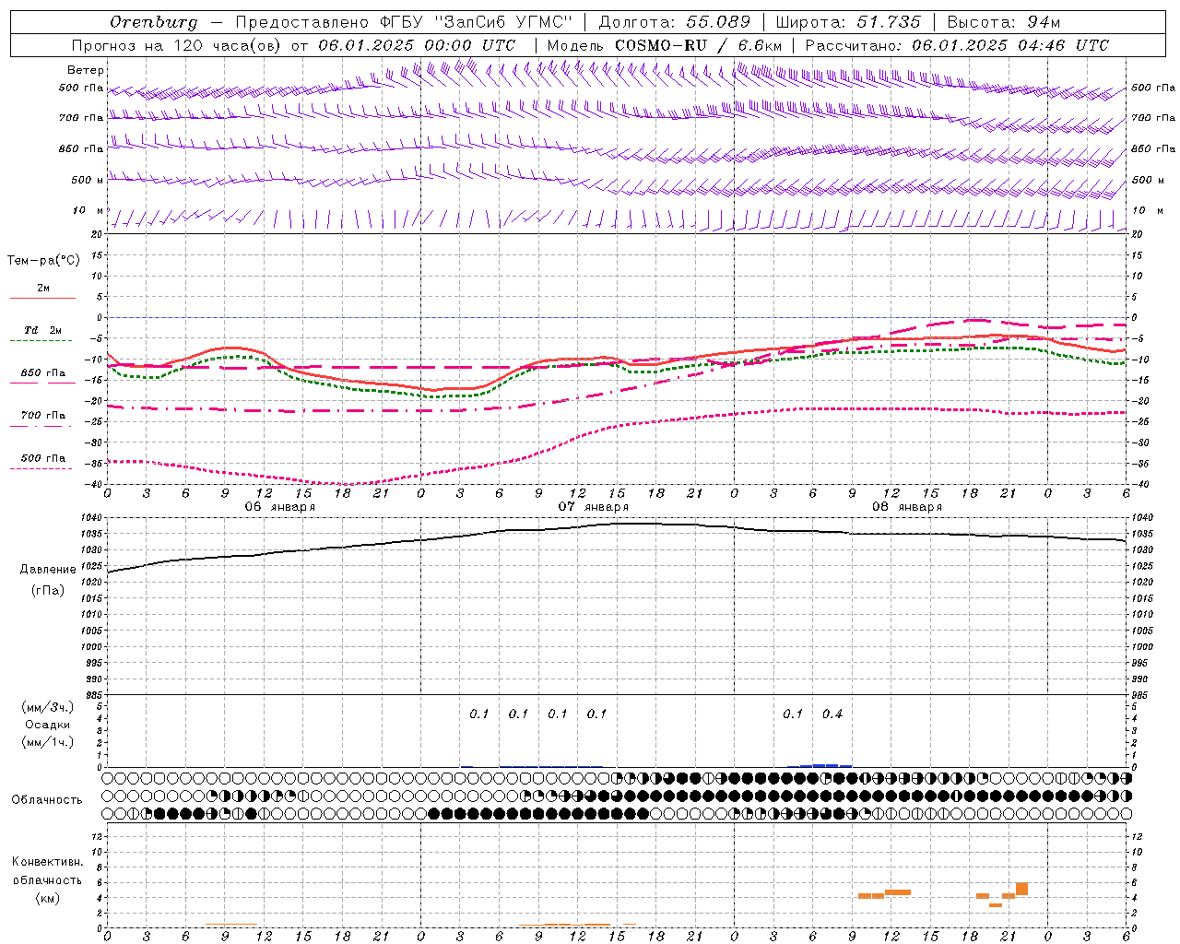Click the Тем-ра(°C) axis title

[43, 261]
